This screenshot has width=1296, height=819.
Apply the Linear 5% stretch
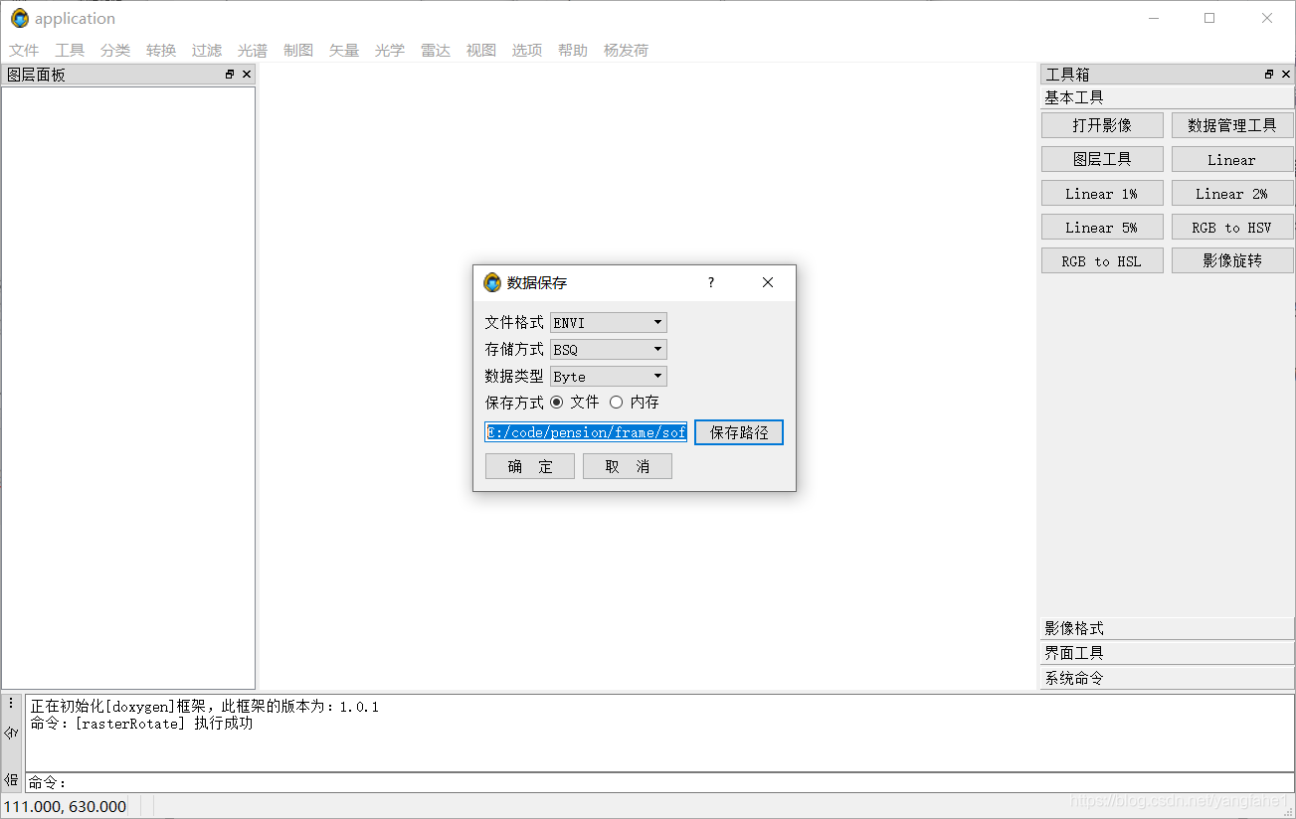1102,227
